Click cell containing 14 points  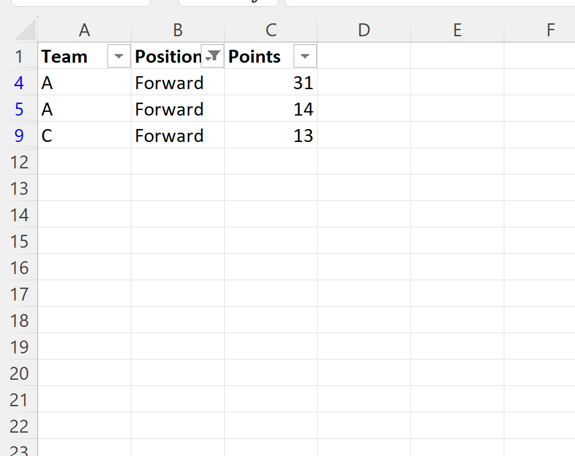click(x=271, y=109)
